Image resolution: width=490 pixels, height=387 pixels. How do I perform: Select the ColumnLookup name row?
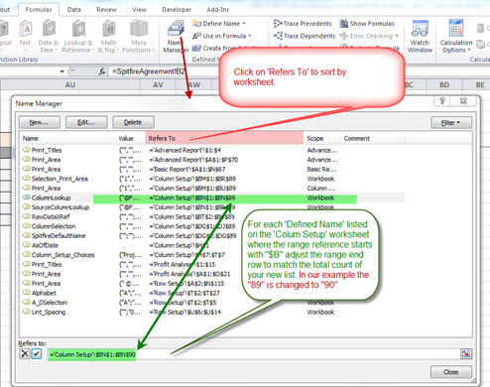[211, 197]
